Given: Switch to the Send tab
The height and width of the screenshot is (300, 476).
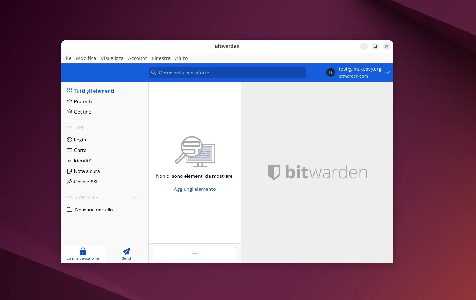Looking at the screenshot, I should pos(126,254).
